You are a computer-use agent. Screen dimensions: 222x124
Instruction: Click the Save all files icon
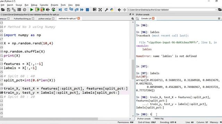[14, 10]
